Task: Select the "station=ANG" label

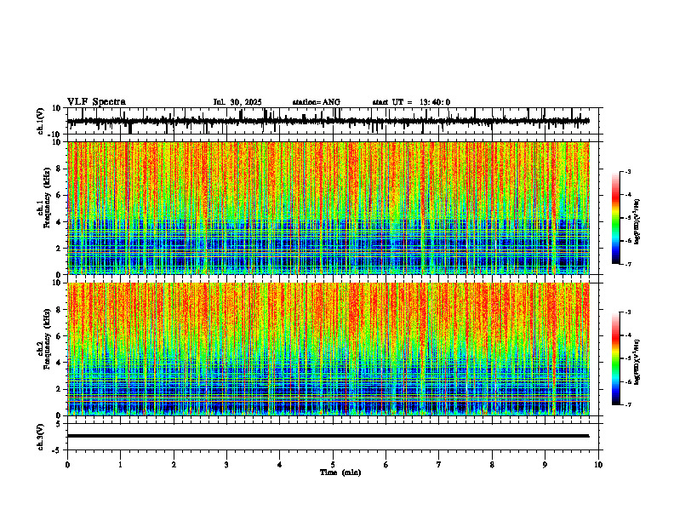Action: coord(316,102)
